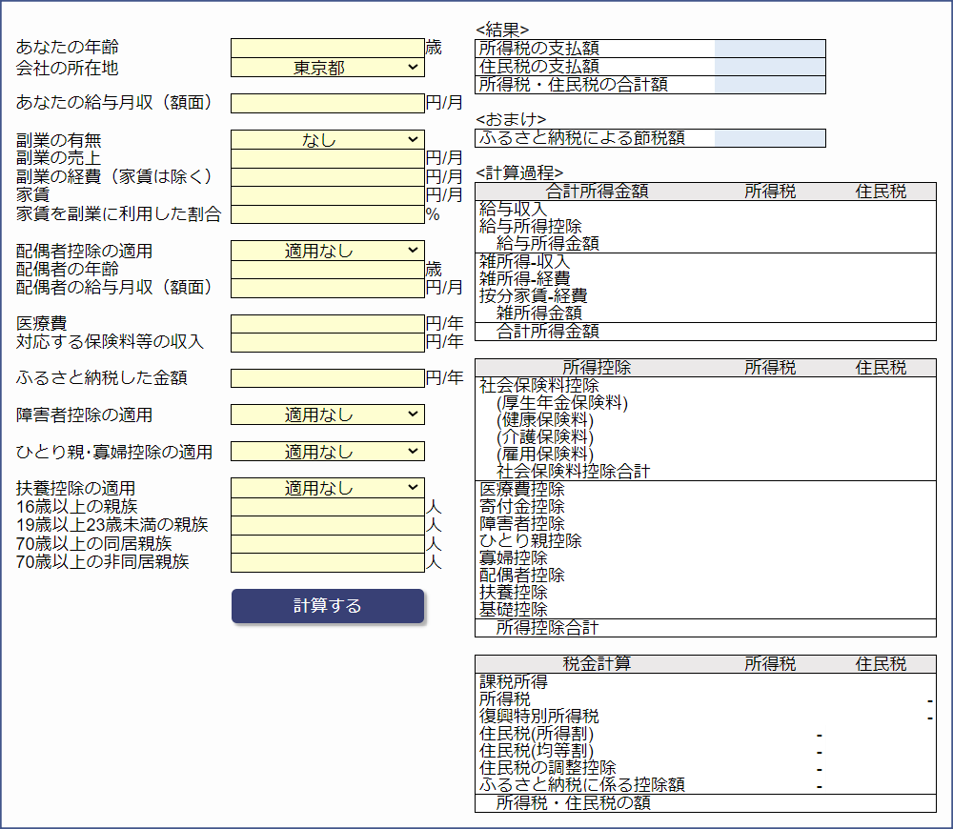The width and height of the screenshot is (953, 829).
Task: Click the 税金計算 table header
Action: (x=597, y=664)
